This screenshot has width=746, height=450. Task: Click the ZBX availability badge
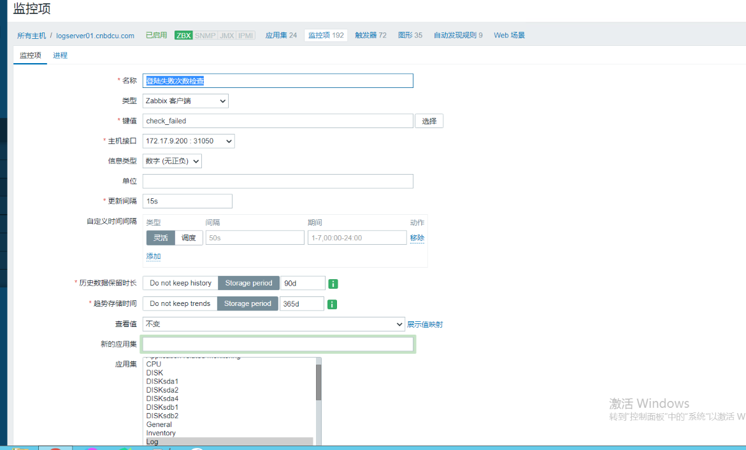[x=183, y=35]
